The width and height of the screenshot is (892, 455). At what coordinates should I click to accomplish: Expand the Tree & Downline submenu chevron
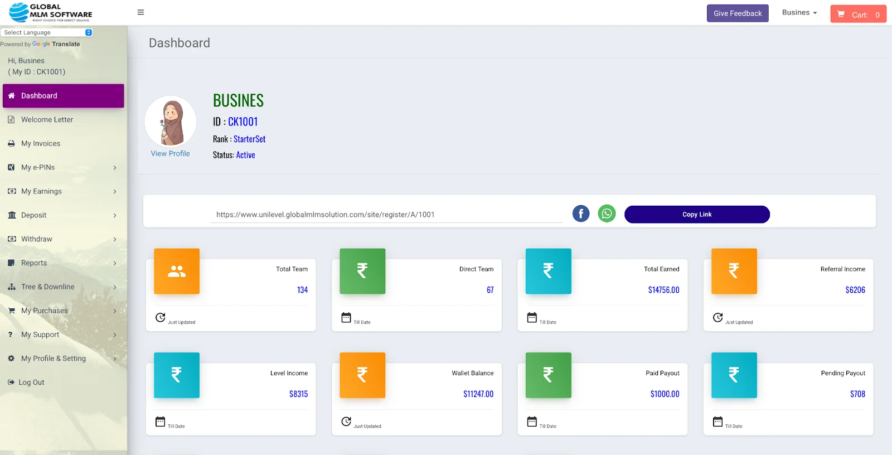click(115, 287)
